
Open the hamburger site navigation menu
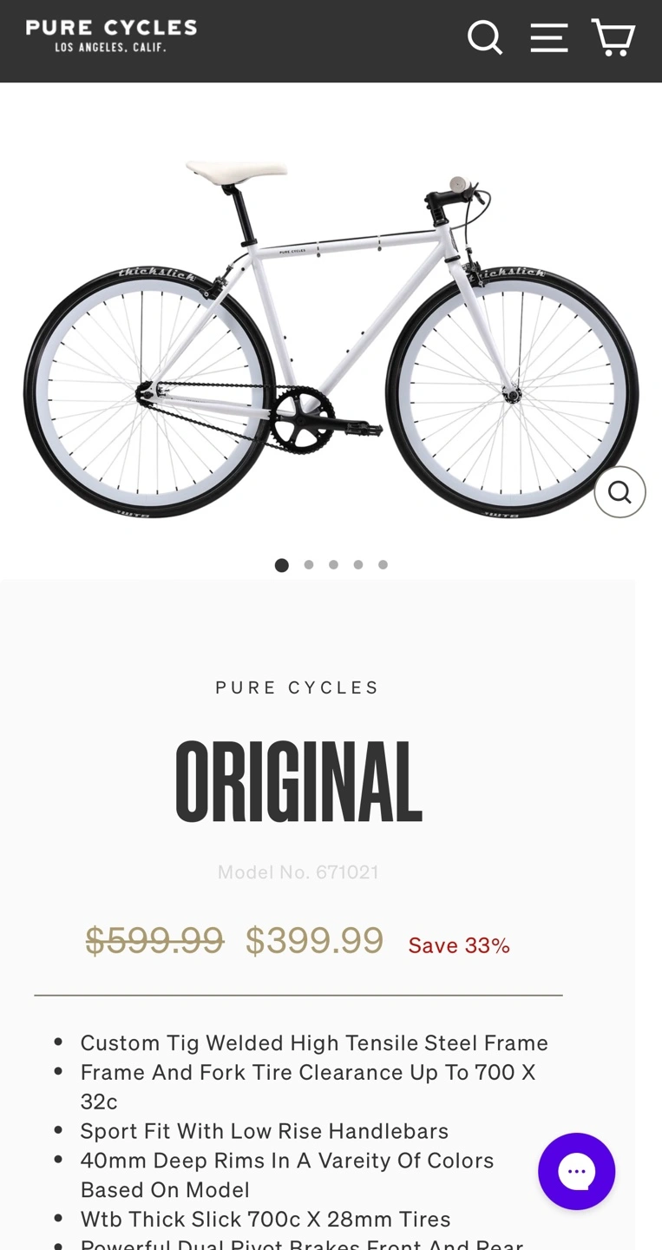549,38
